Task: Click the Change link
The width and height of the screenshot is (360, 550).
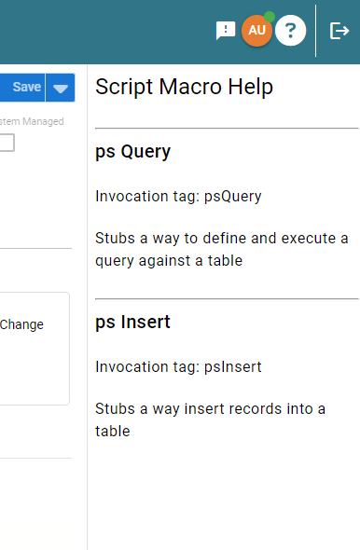Action: [21, 324]
